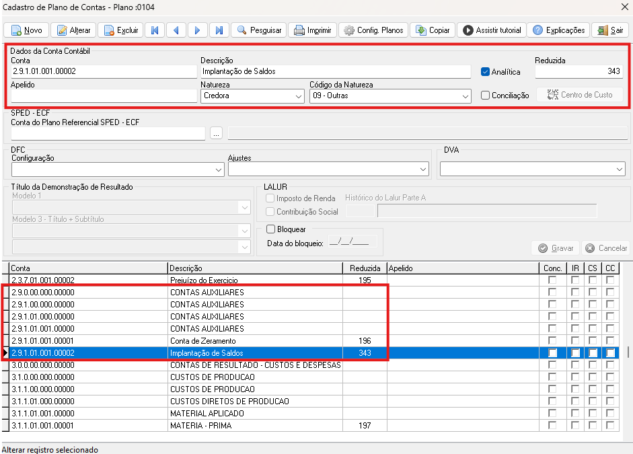Go to the next record
This screenshot has width=633, height=454.
click(197, 30)
